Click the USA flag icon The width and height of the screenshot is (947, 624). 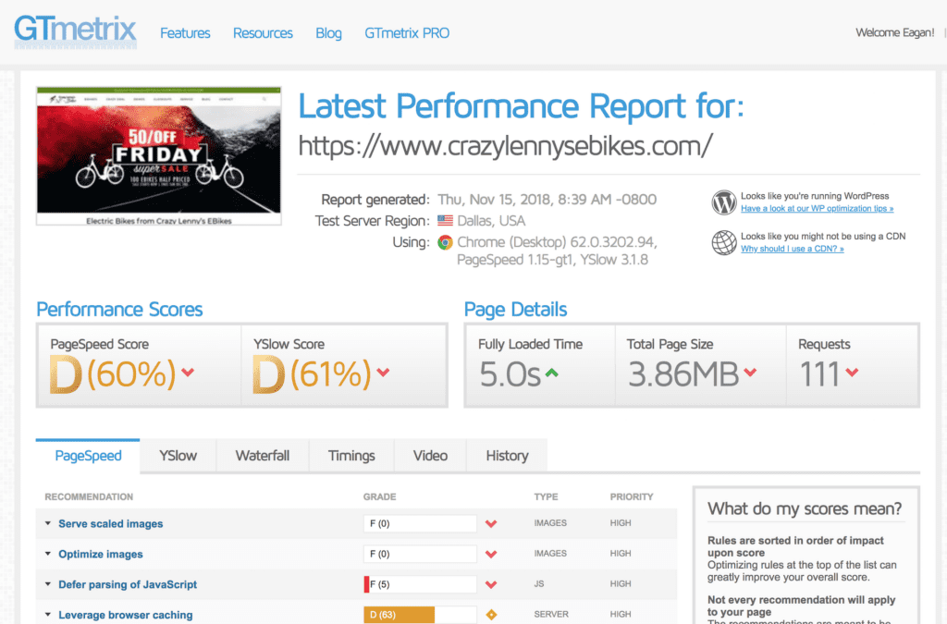[x=445, y=221]
